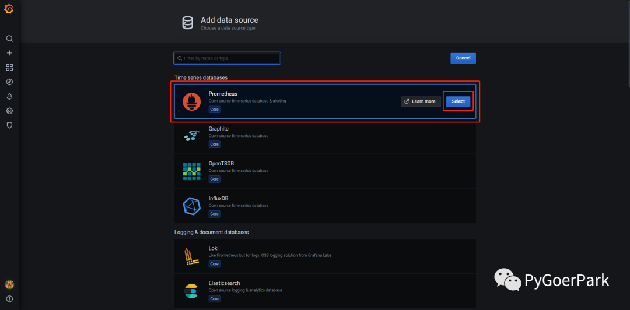Click Select for Prometheus
The image size is (630, 310).
point(458,101)
